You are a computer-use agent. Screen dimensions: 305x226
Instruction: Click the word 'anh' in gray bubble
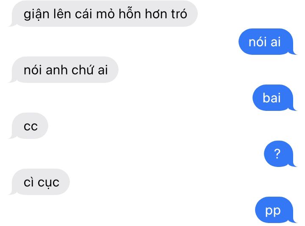pyautogui.click(x=57, y=70)
